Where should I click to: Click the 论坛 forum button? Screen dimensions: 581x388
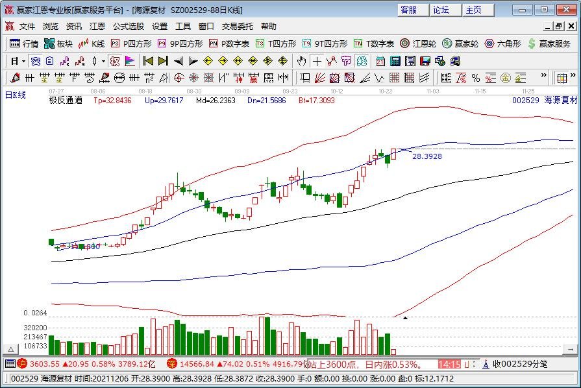pos(441,10)
